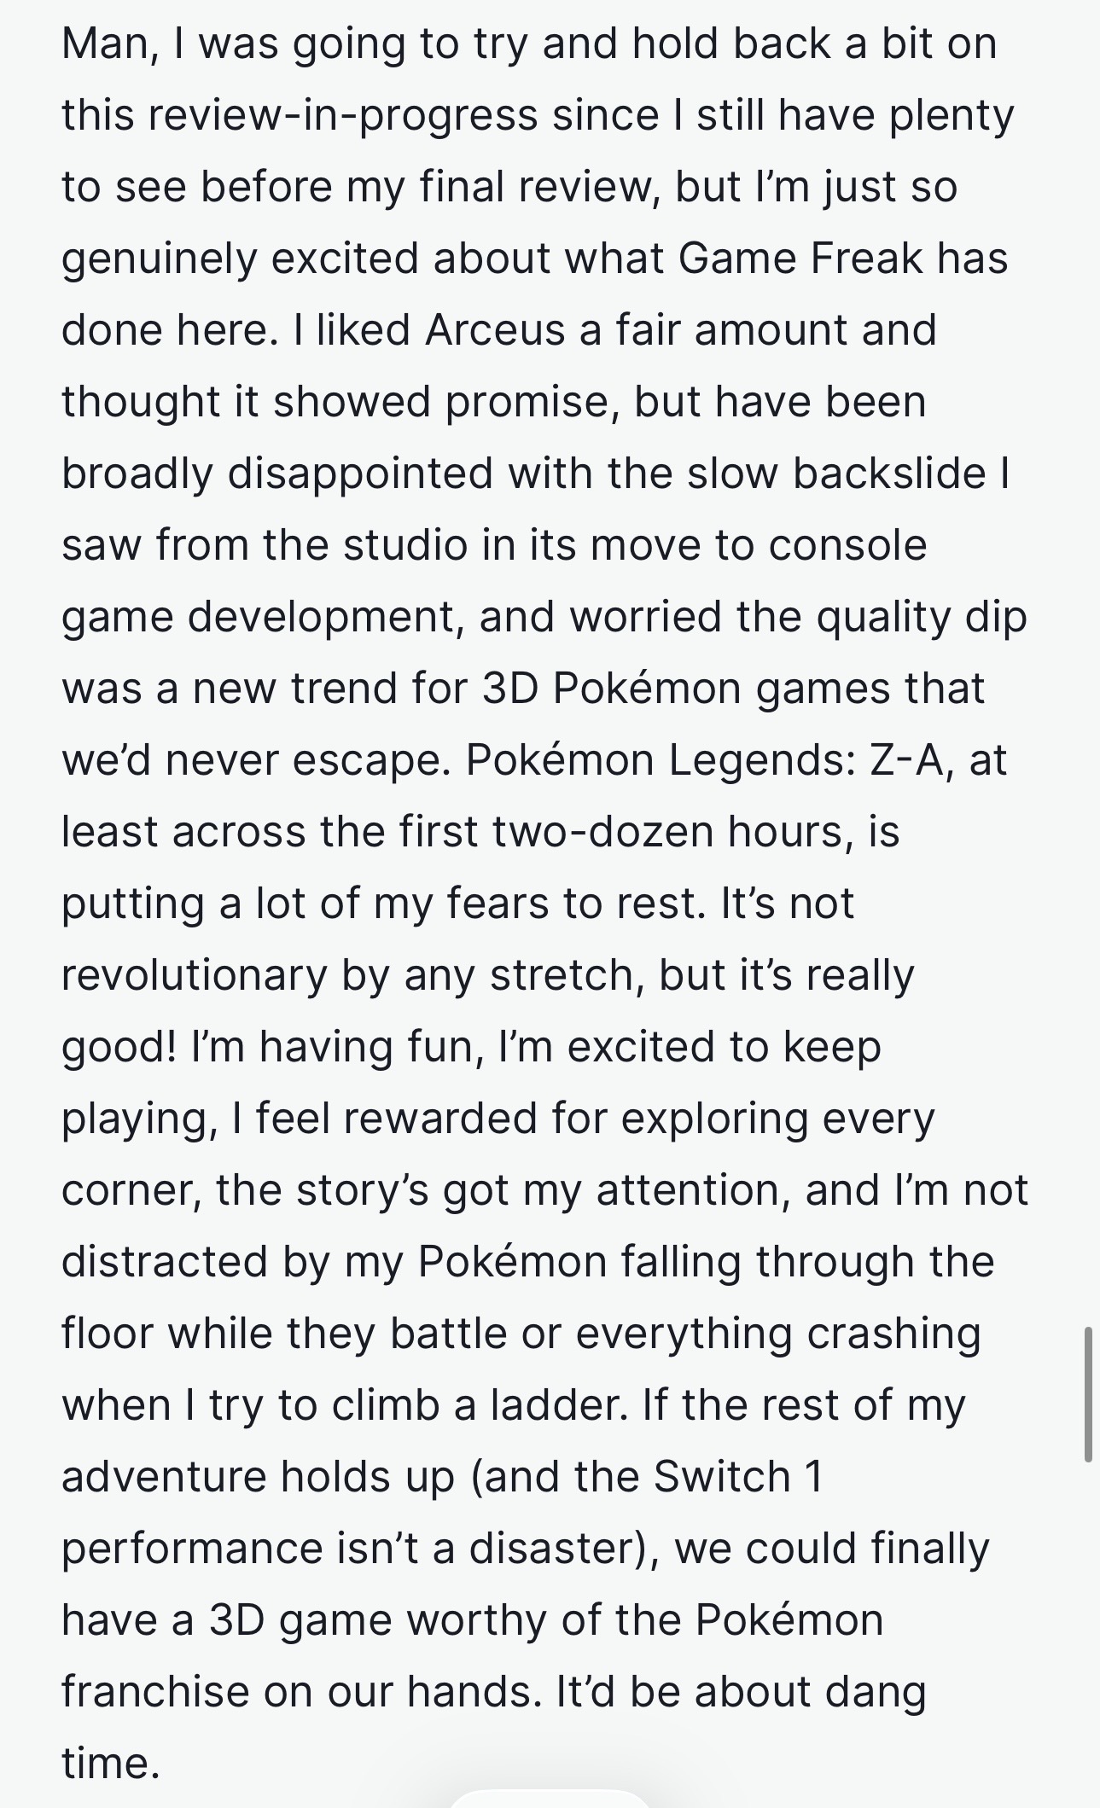The height and width of the screenshot is (1808, 1100).
Task: Click the word "ladder" in the text
Action: (558, 1405)
